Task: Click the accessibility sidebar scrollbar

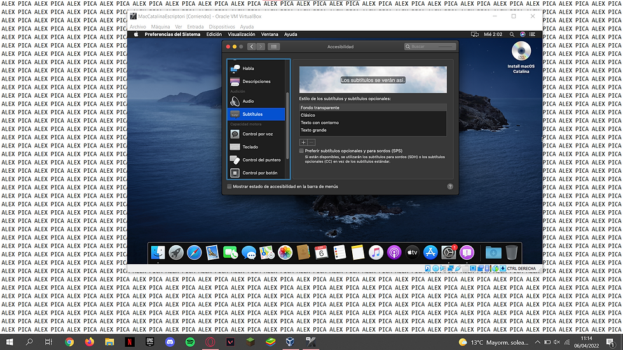Action: click(287, 125)
